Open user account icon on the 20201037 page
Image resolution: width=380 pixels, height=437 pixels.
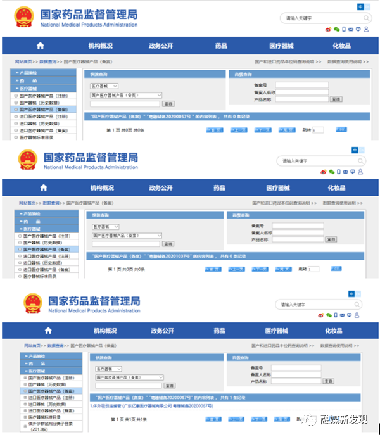click(360, 172)
